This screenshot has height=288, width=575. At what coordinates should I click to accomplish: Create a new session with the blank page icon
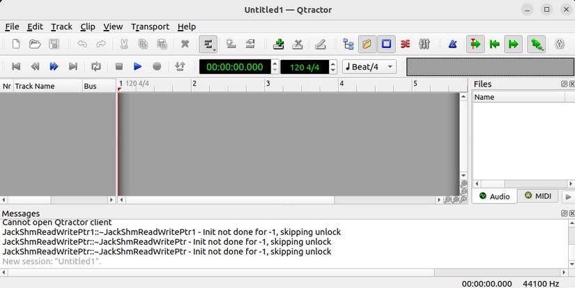(16, 45)
